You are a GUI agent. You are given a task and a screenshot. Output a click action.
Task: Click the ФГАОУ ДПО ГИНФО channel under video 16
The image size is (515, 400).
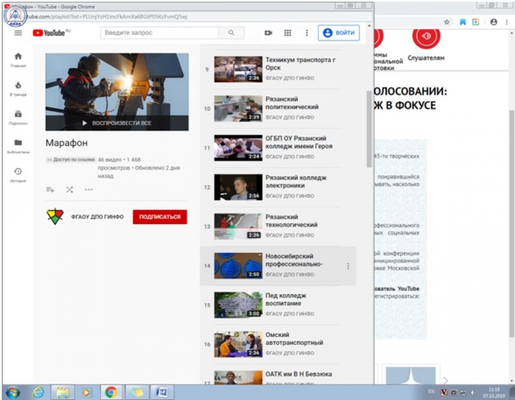(290, 353)
